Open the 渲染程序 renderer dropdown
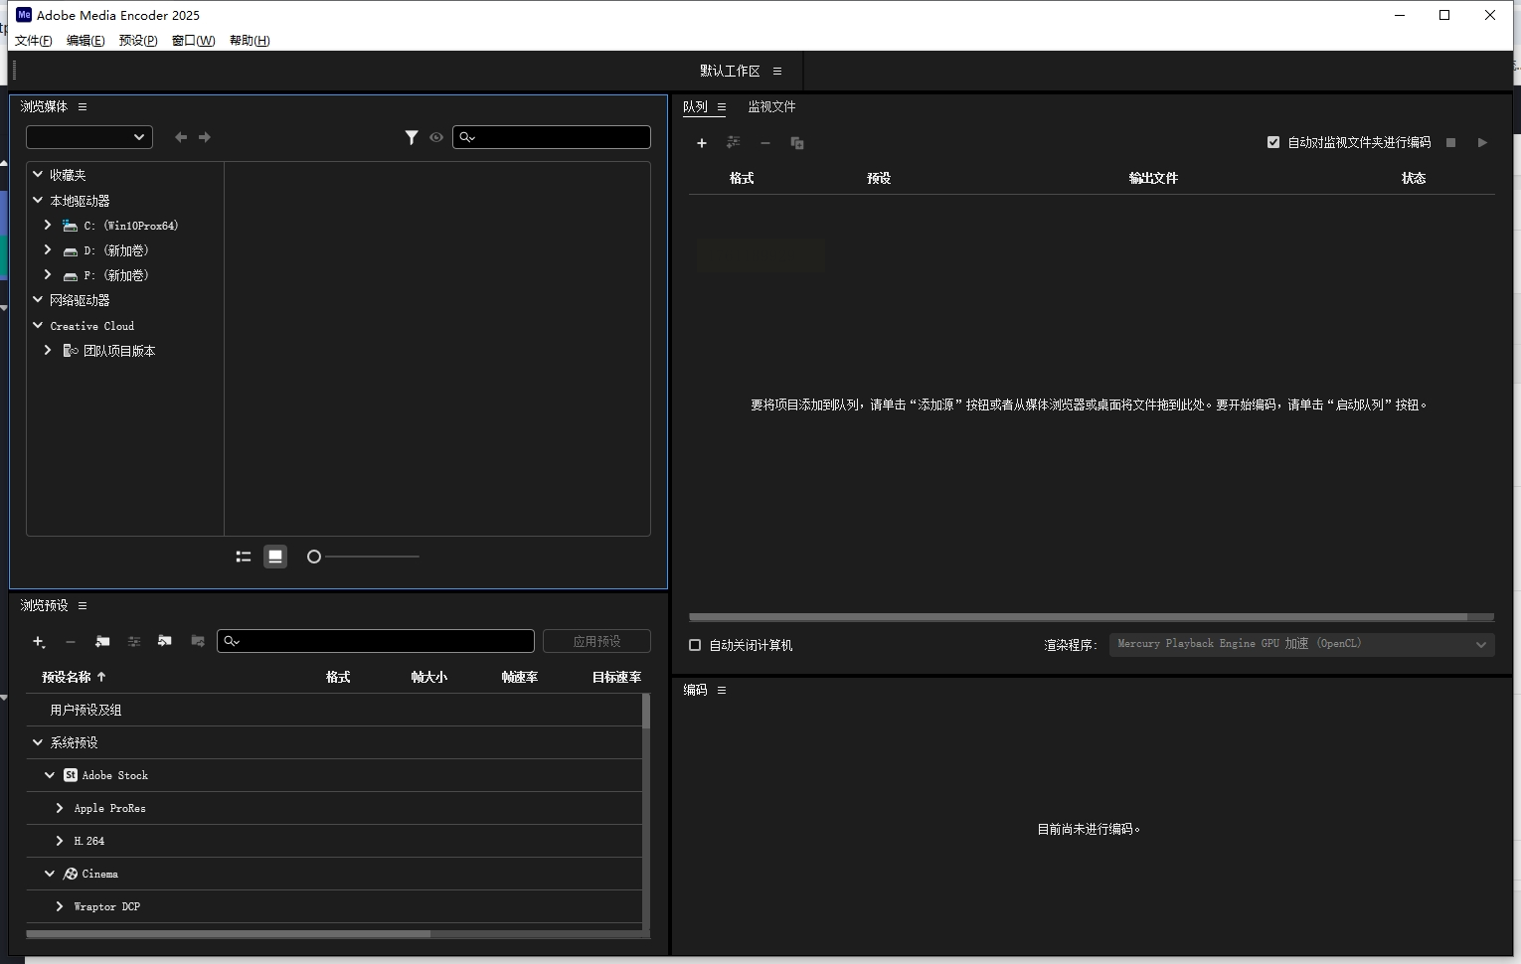This screenshot has width=1521, height=964. [1302, 644]
